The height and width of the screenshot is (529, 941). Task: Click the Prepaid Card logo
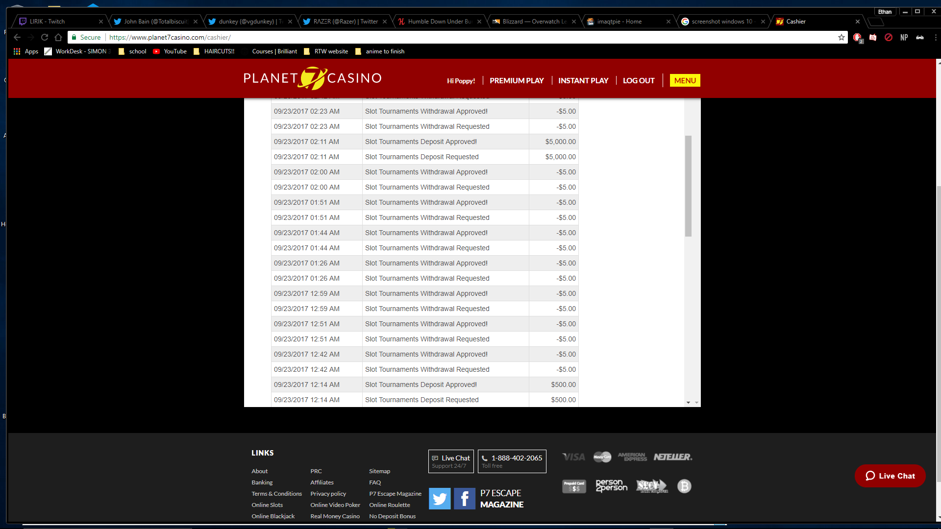coord(574,486)
